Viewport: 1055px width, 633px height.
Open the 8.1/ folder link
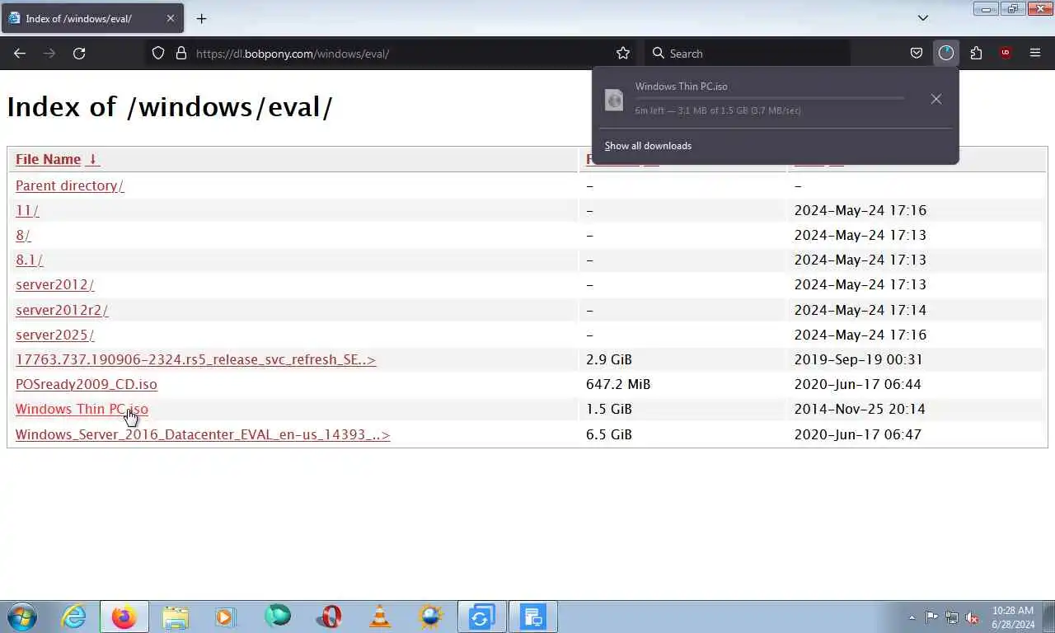click(29, 260)
